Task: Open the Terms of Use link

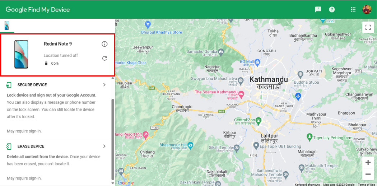Action: point(367,185)
